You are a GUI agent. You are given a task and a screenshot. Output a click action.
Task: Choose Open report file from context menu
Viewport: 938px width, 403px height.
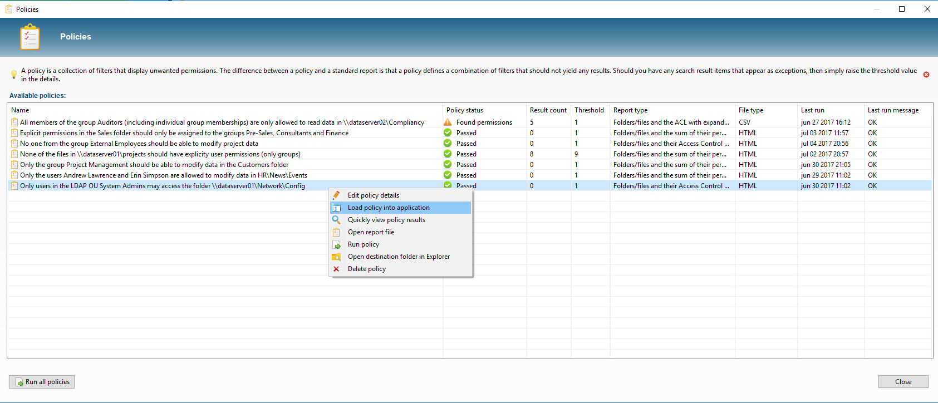click(x=371, y=232)
